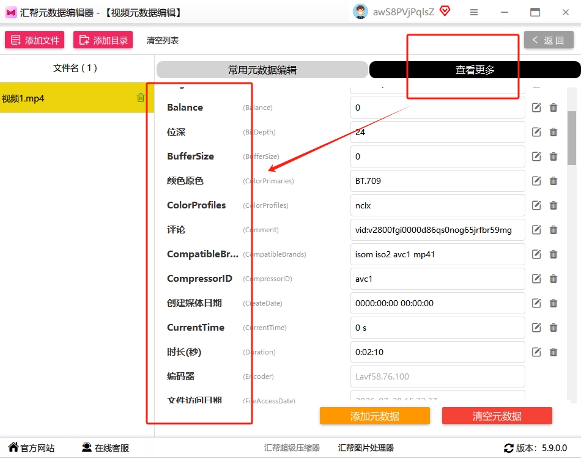Open 汇帮超级压缩器 link

(292, 448)
